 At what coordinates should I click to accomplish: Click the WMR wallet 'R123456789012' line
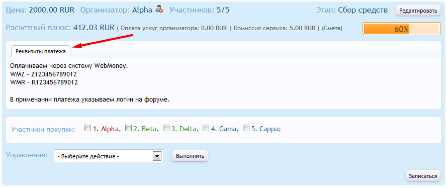pyautogui.click(x=44, y=82)
